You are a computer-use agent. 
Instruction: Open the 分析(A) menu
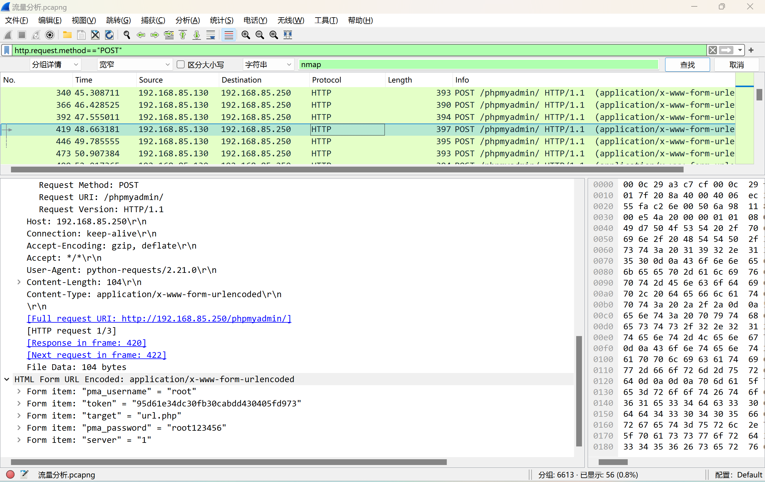[187, 20]
